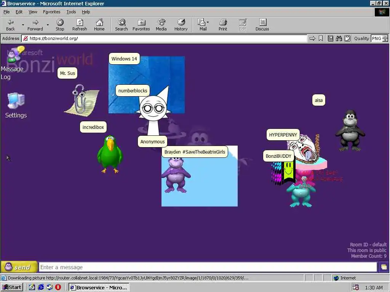Click the system tray scheduler icon
The width and height of the screenshot is (390, 292).
coord(356,287)
